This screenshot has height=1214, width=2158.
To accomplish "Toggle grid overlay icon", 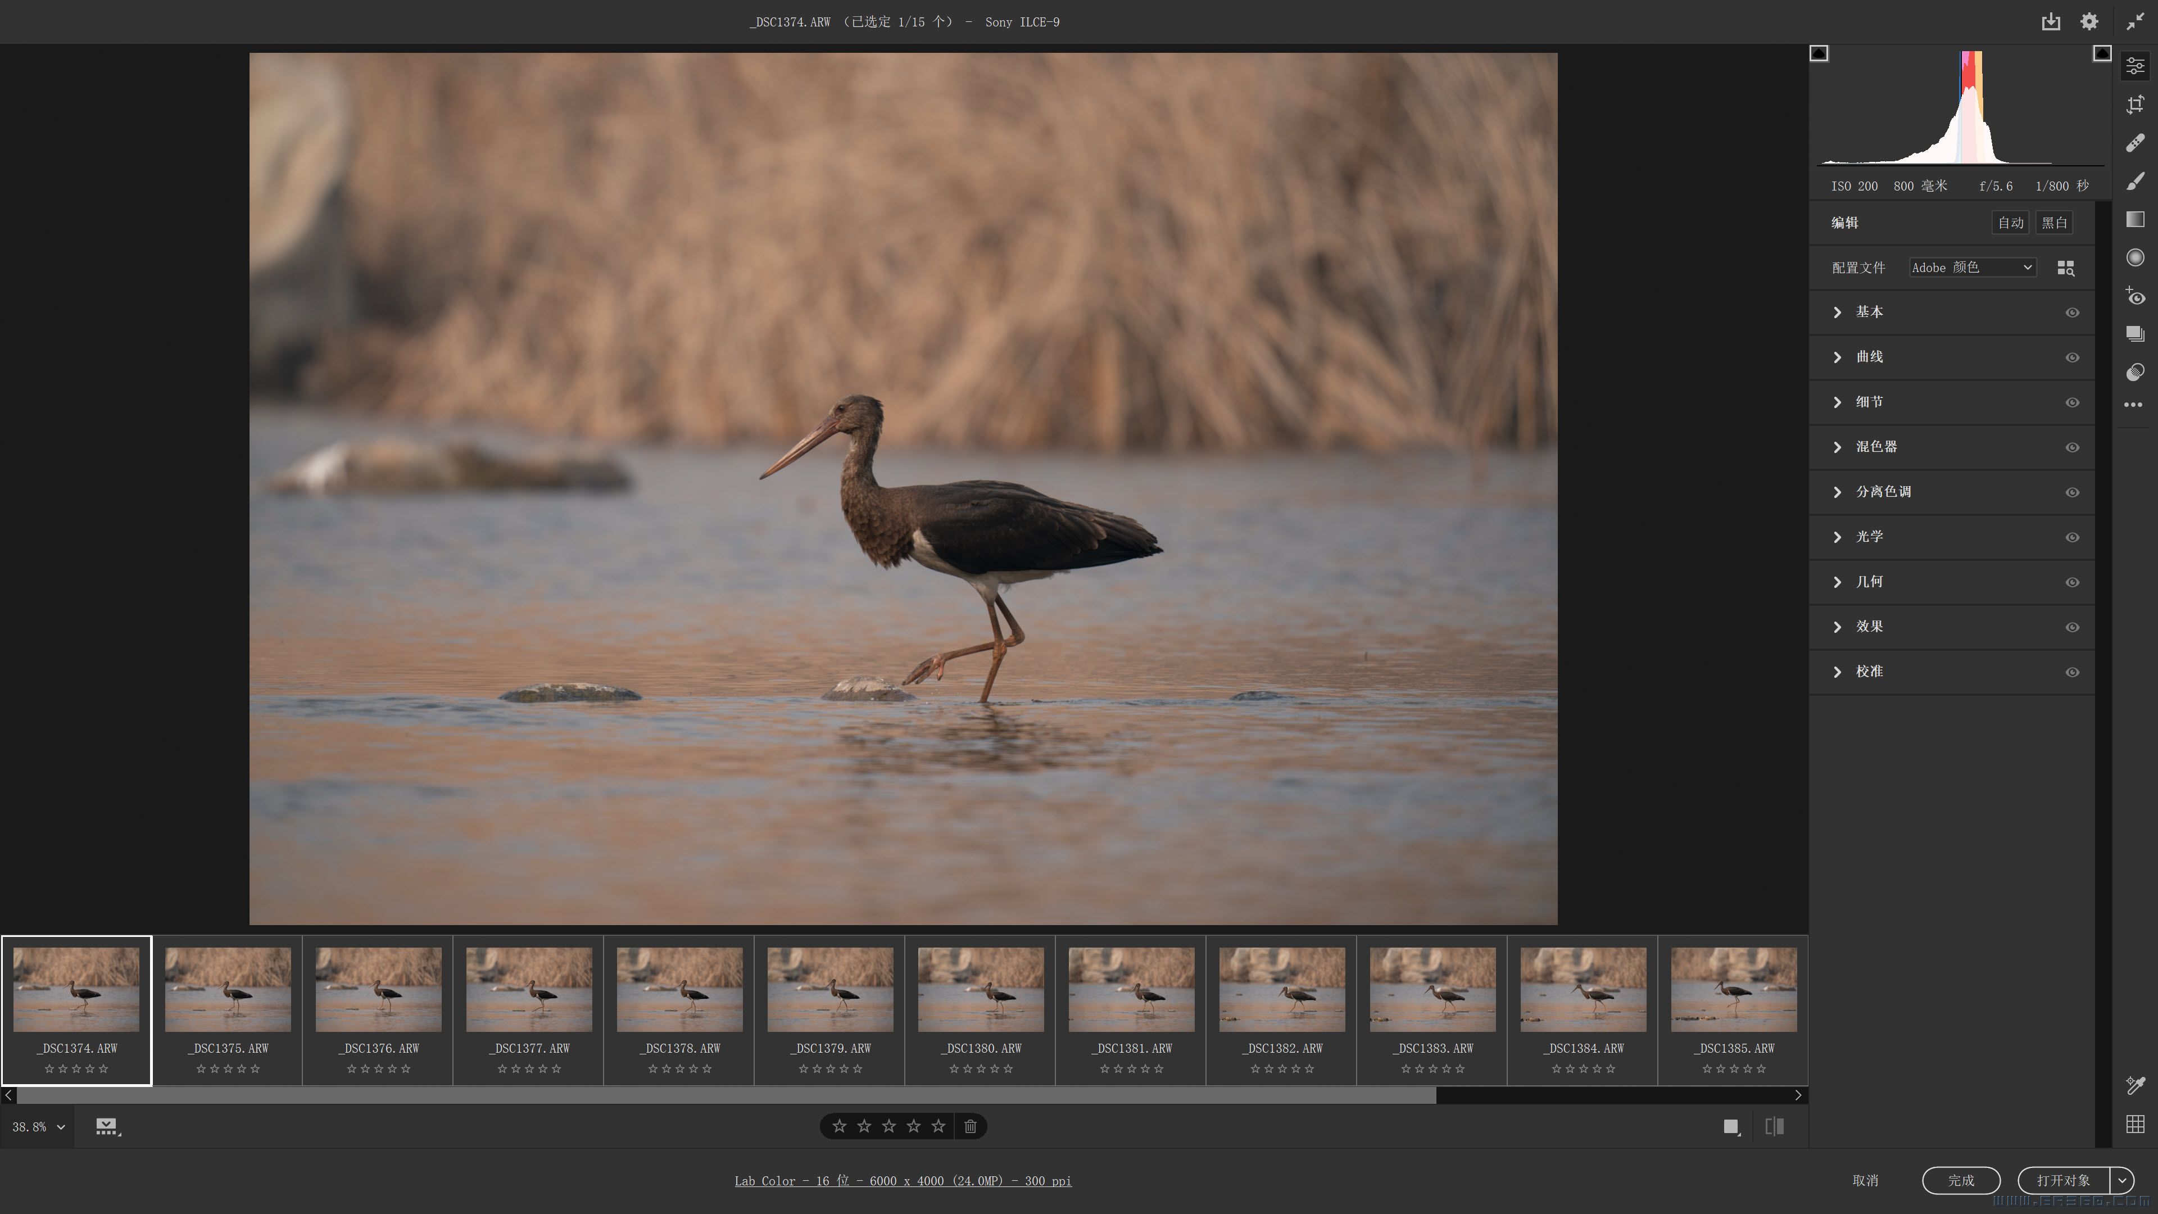I will coord(2134,1124).
